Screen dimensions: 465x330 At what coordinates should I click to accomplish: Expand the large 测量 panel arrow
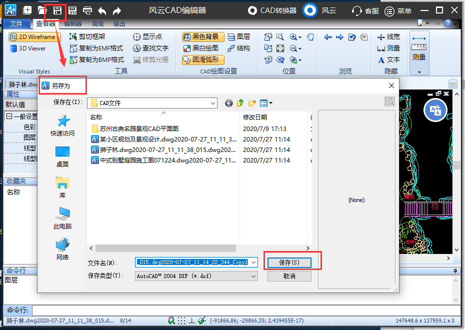click(419, 72)
